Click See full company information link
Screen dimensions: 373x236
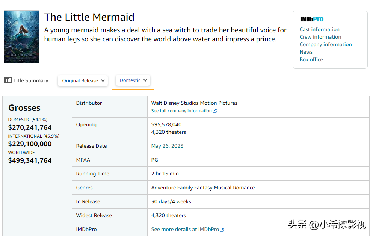181,111
